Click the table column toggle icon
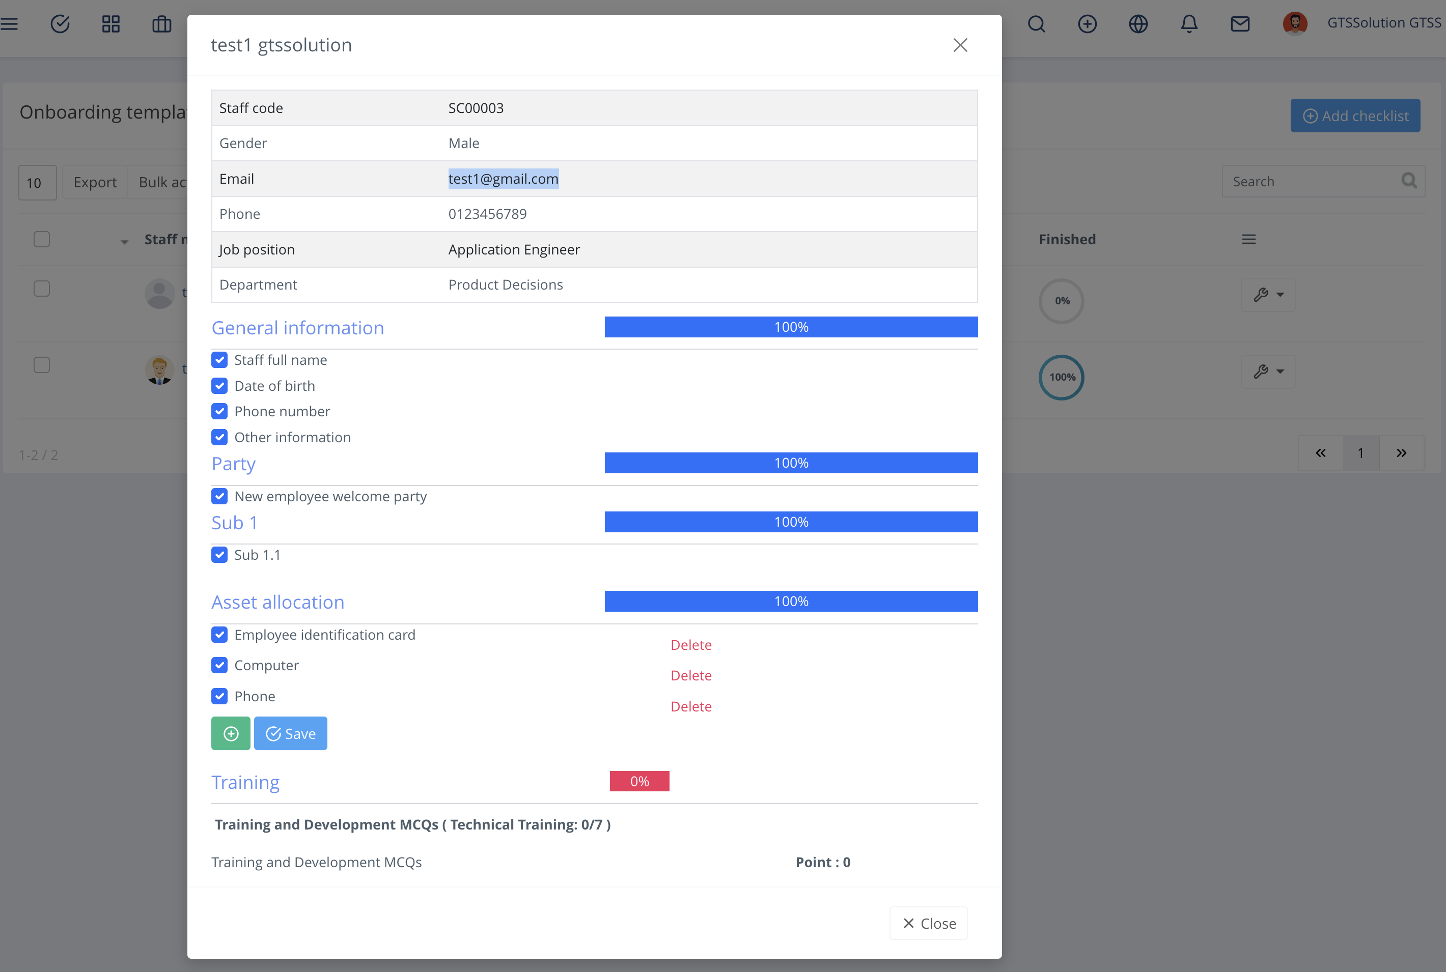Image resolution: width=1446 pixels, height=972 pixels. (1249, 239)
